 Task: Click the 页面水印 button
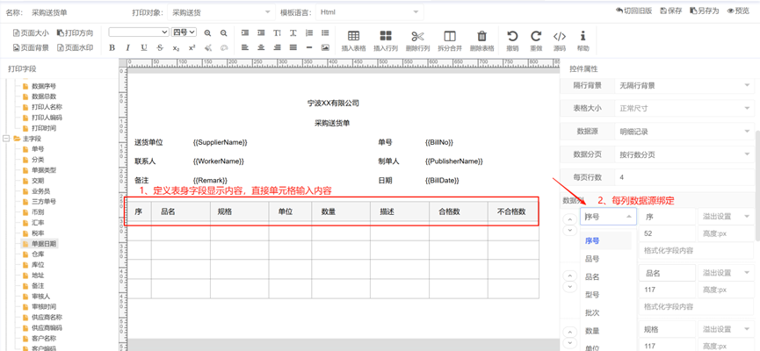[75, 47]
